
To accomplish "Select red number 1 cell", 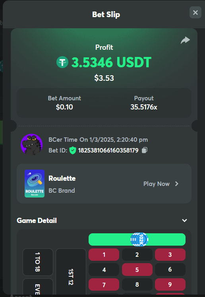I will click(104, 254).
